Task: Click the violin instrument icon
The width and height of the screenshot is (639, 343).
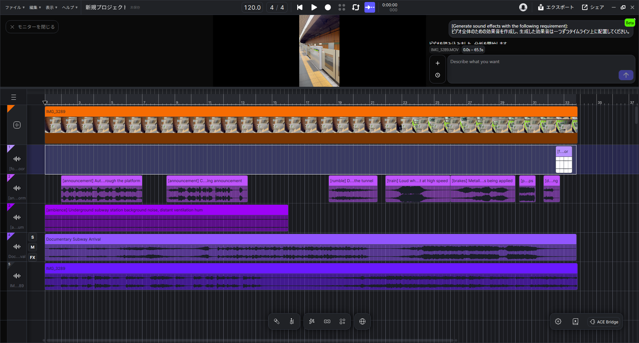Action: point(292,321)
